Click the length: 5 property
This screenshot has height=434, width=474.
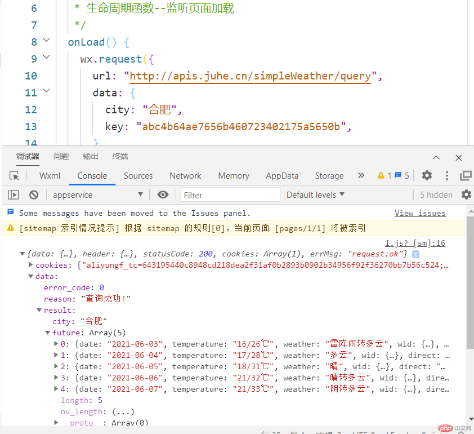(x=82, y=400)
